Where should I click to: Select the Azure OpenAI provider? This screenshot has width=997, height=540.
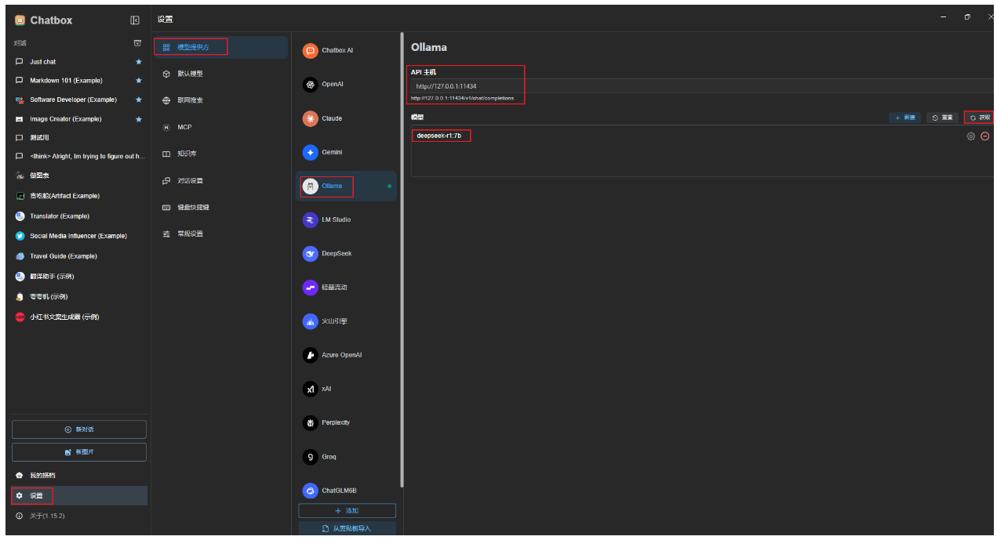(346, 355)
